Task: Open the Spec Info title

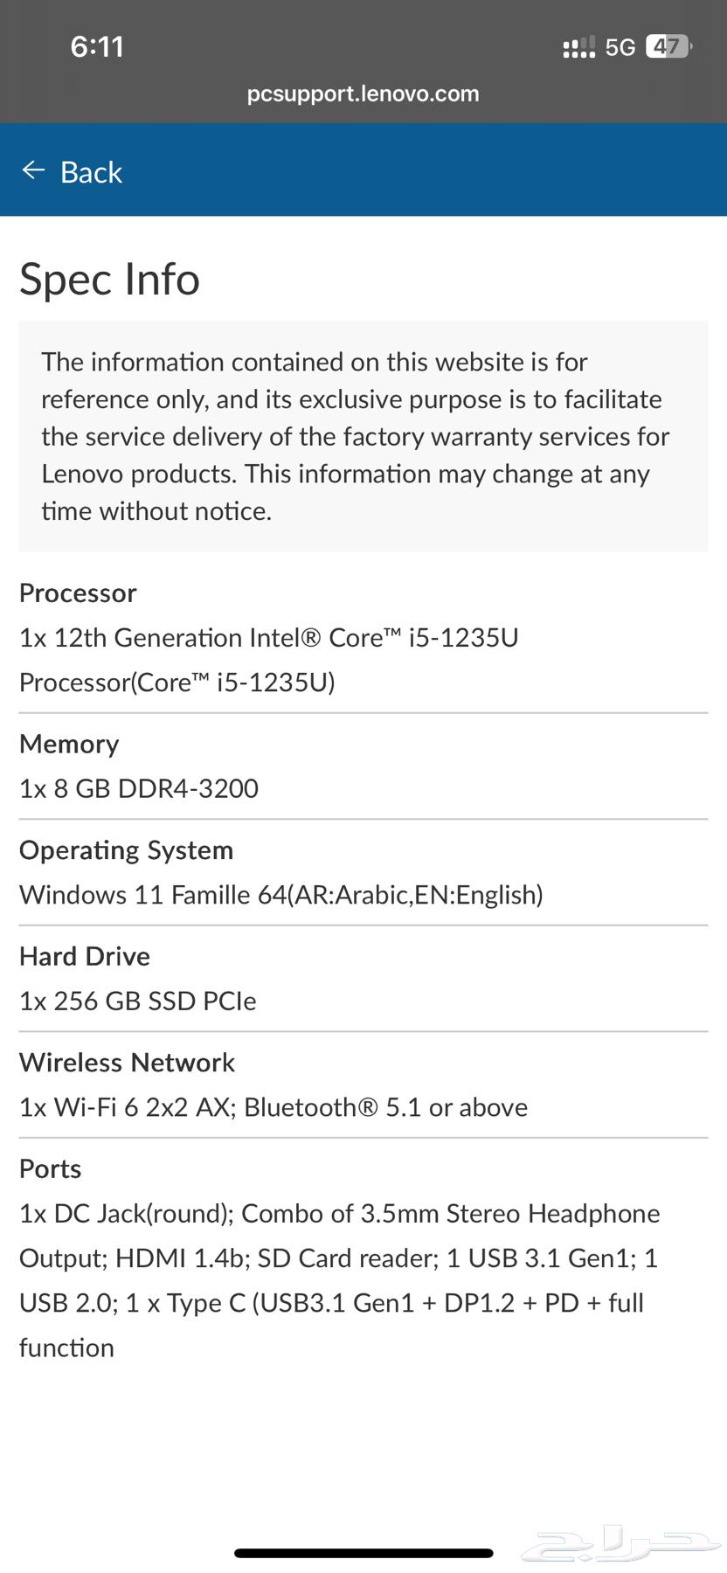Action: 110,279
